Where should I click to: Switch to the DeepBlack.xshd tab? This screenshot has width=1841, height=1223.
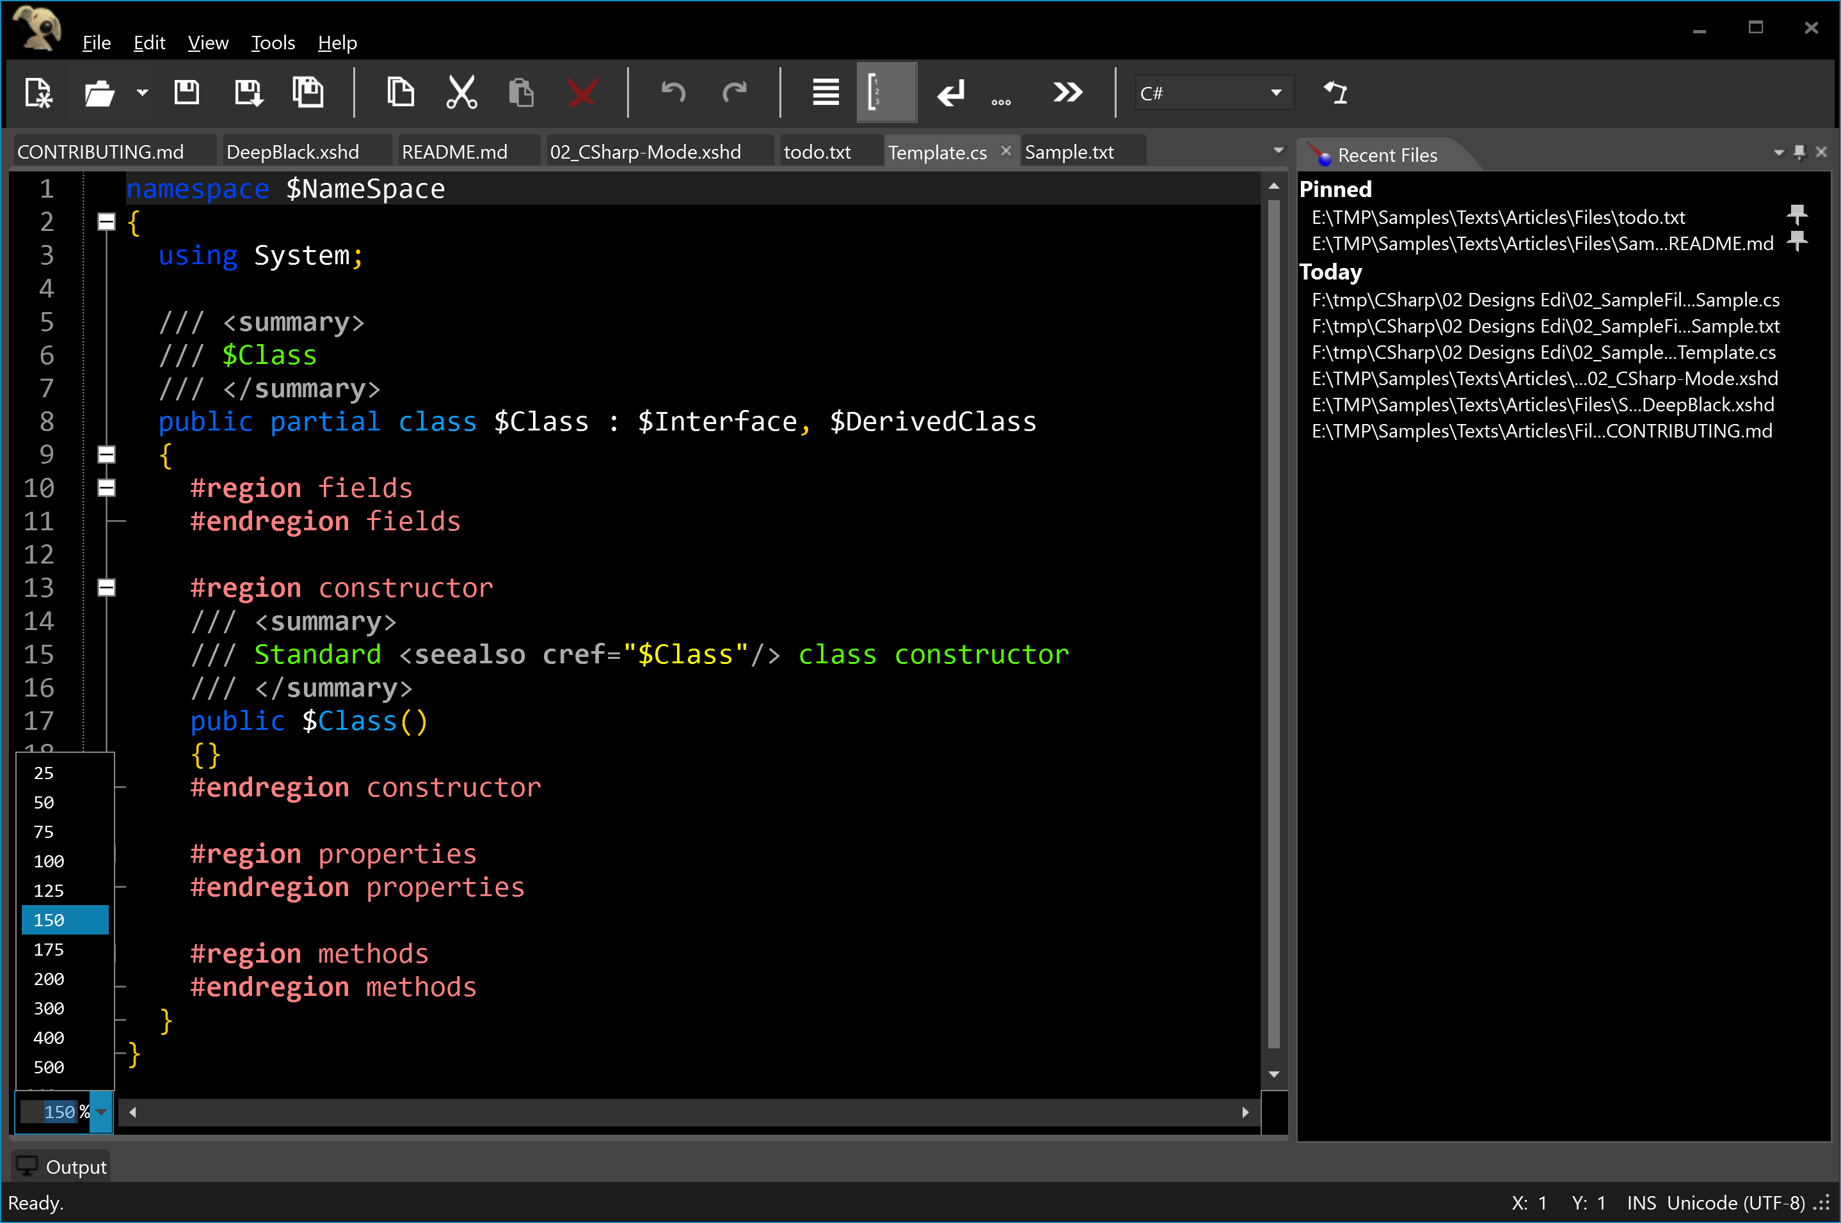click(x=306, y=152)
